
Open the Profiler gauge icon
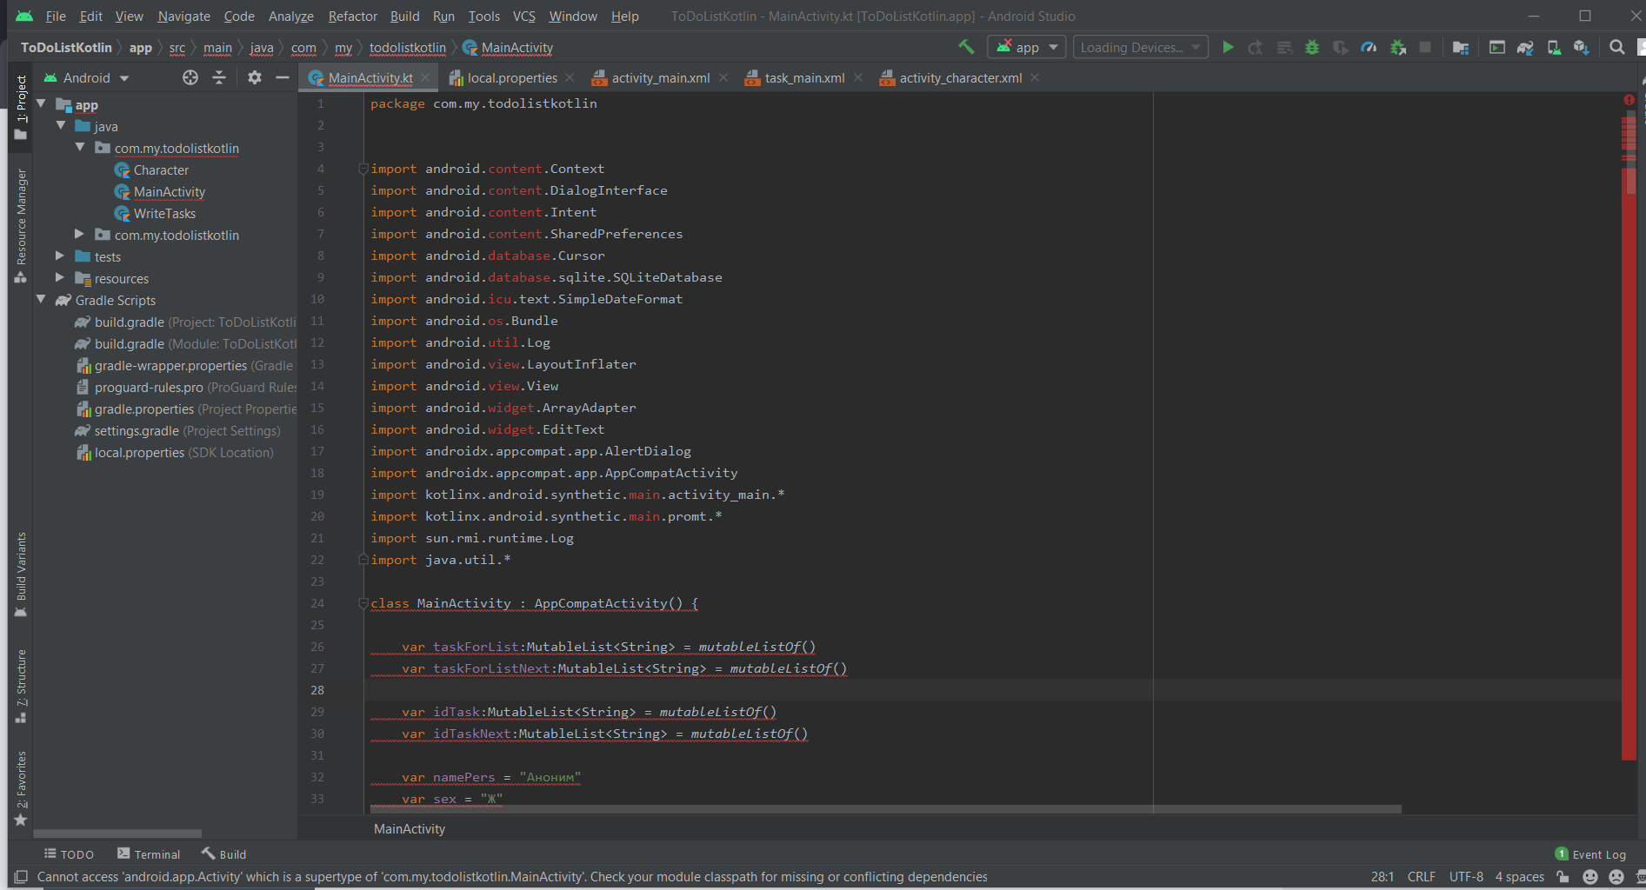pos(1369,47)
